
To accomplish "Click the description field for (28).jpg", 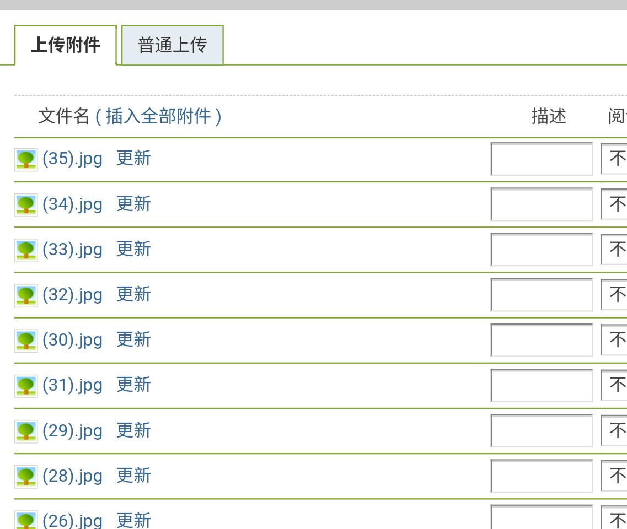I will point(542,476).
